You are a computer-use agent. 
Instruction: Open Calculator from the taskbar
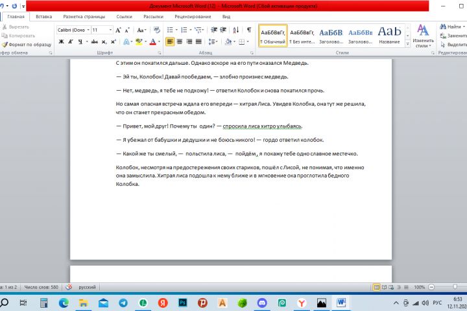(x=44, y=303)
